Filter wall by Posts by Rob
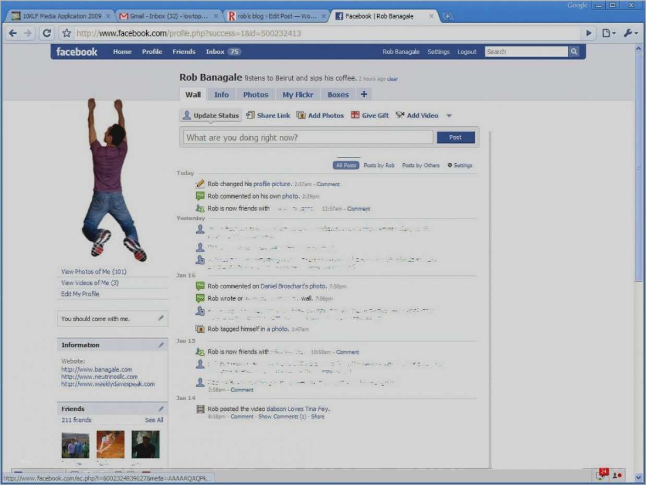Viewport: 646px width, 485px height. click(379, 165)
